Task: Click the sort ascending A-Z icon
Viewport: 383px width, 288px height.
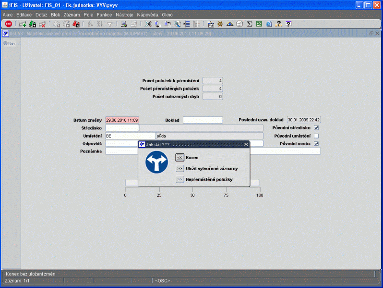Action: coord(90,24)
